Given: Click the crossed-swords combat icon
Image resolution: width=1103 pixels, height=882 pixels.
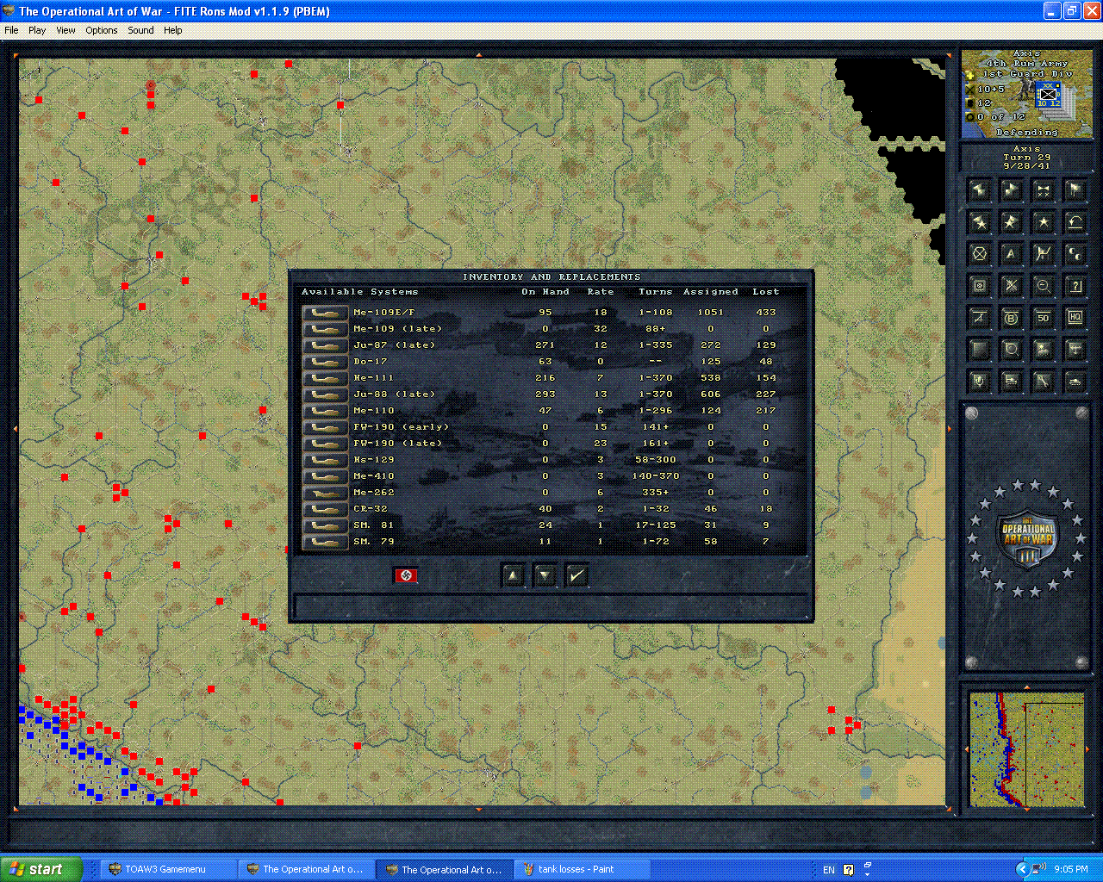Looking at the screenshot, I should pyautogui.click(x=1011, y=285).
